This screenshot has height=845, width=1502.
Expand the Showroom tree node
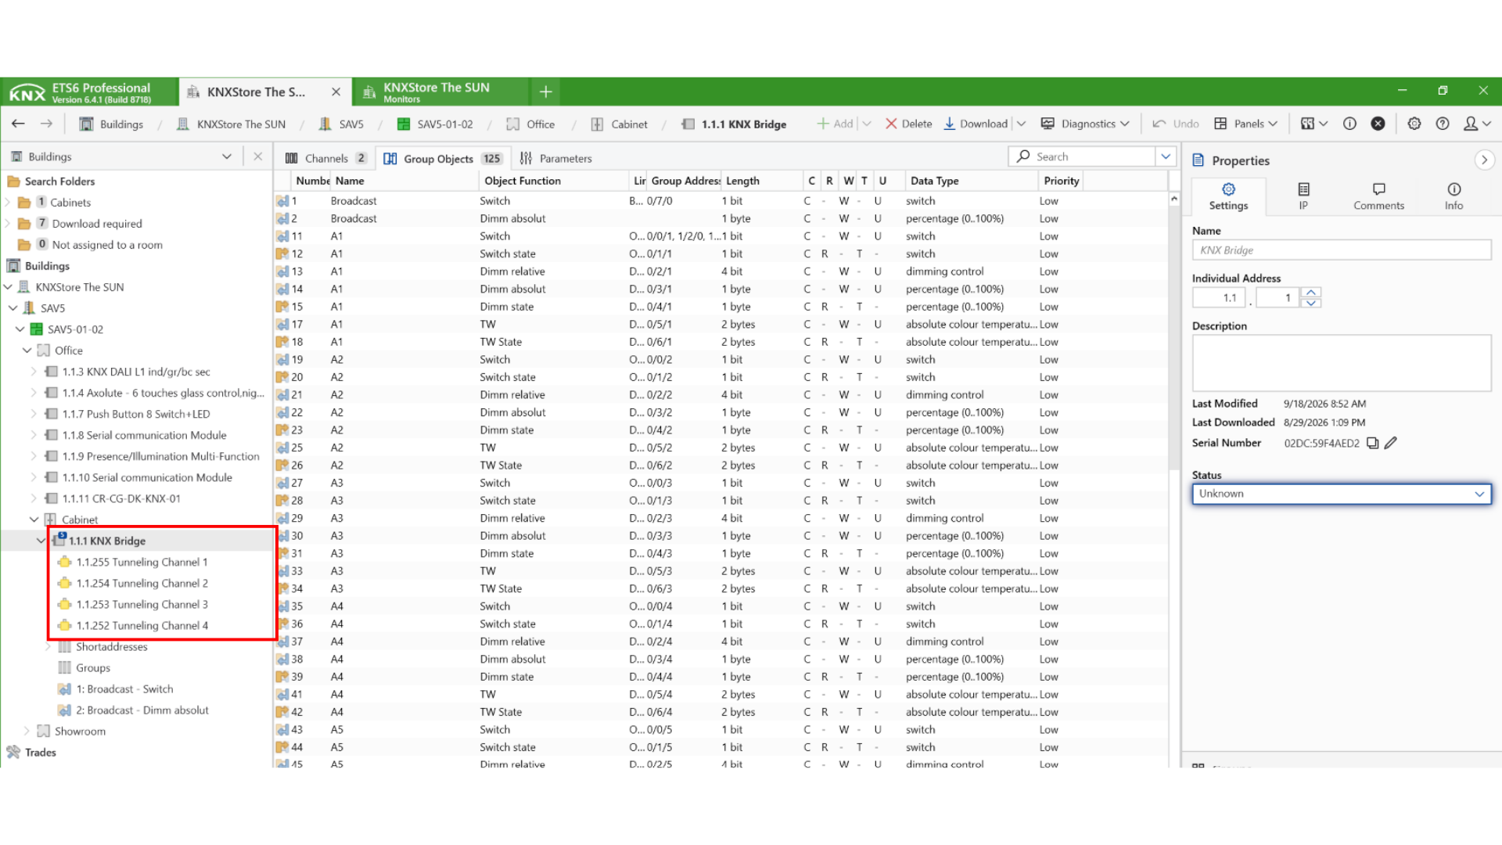pos(27,731)
